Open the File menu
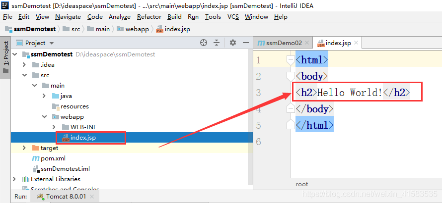442x203 pixels. tap(7, 17)
